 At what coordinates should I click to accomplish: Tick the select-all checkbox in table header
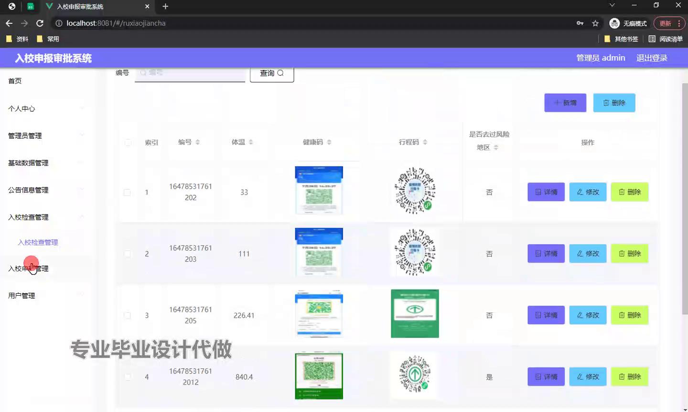(128, 143)
